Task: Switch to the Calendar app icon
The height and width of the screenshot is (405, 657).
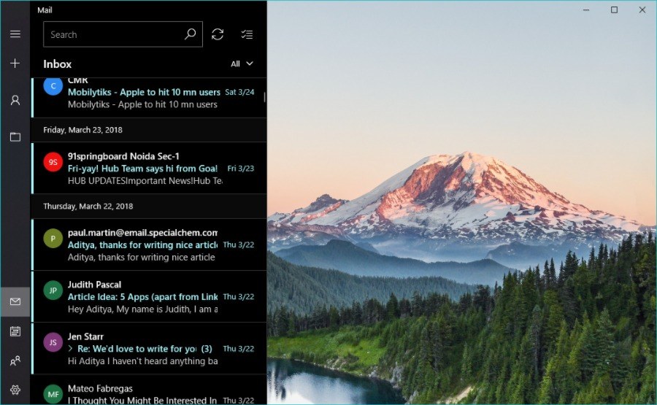Action: pos(15,331)
